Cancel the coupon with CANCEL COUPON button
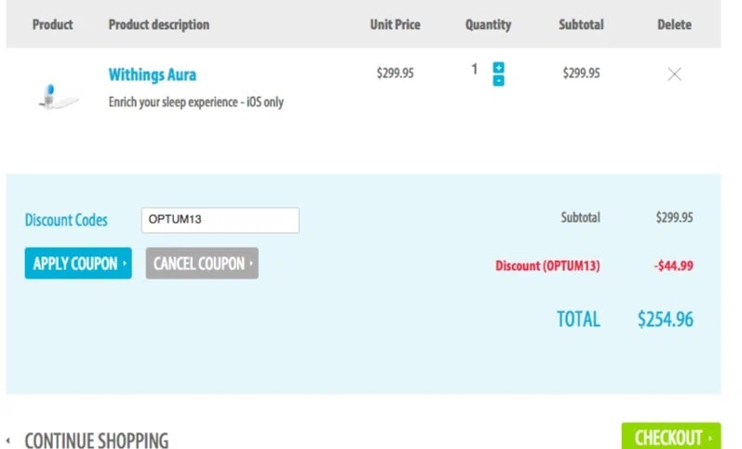This screenshot has height=449, width=742. pos(202,263)
